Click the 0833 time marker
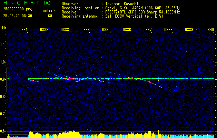This screenshot has width=217, height=138. (65, 29)
